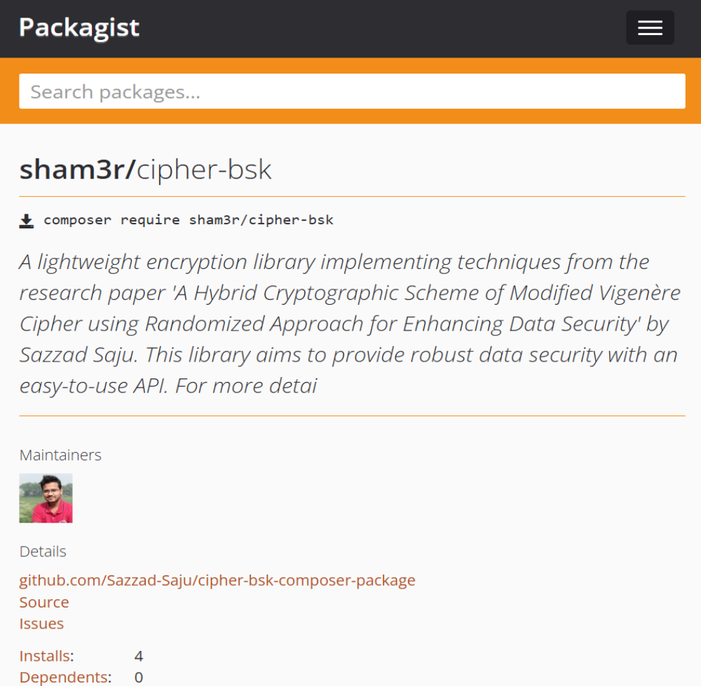The height and width of the screenshot is (686, 701).
Task: Click the maintainer's profile photo
Action: tap(46, 498)
